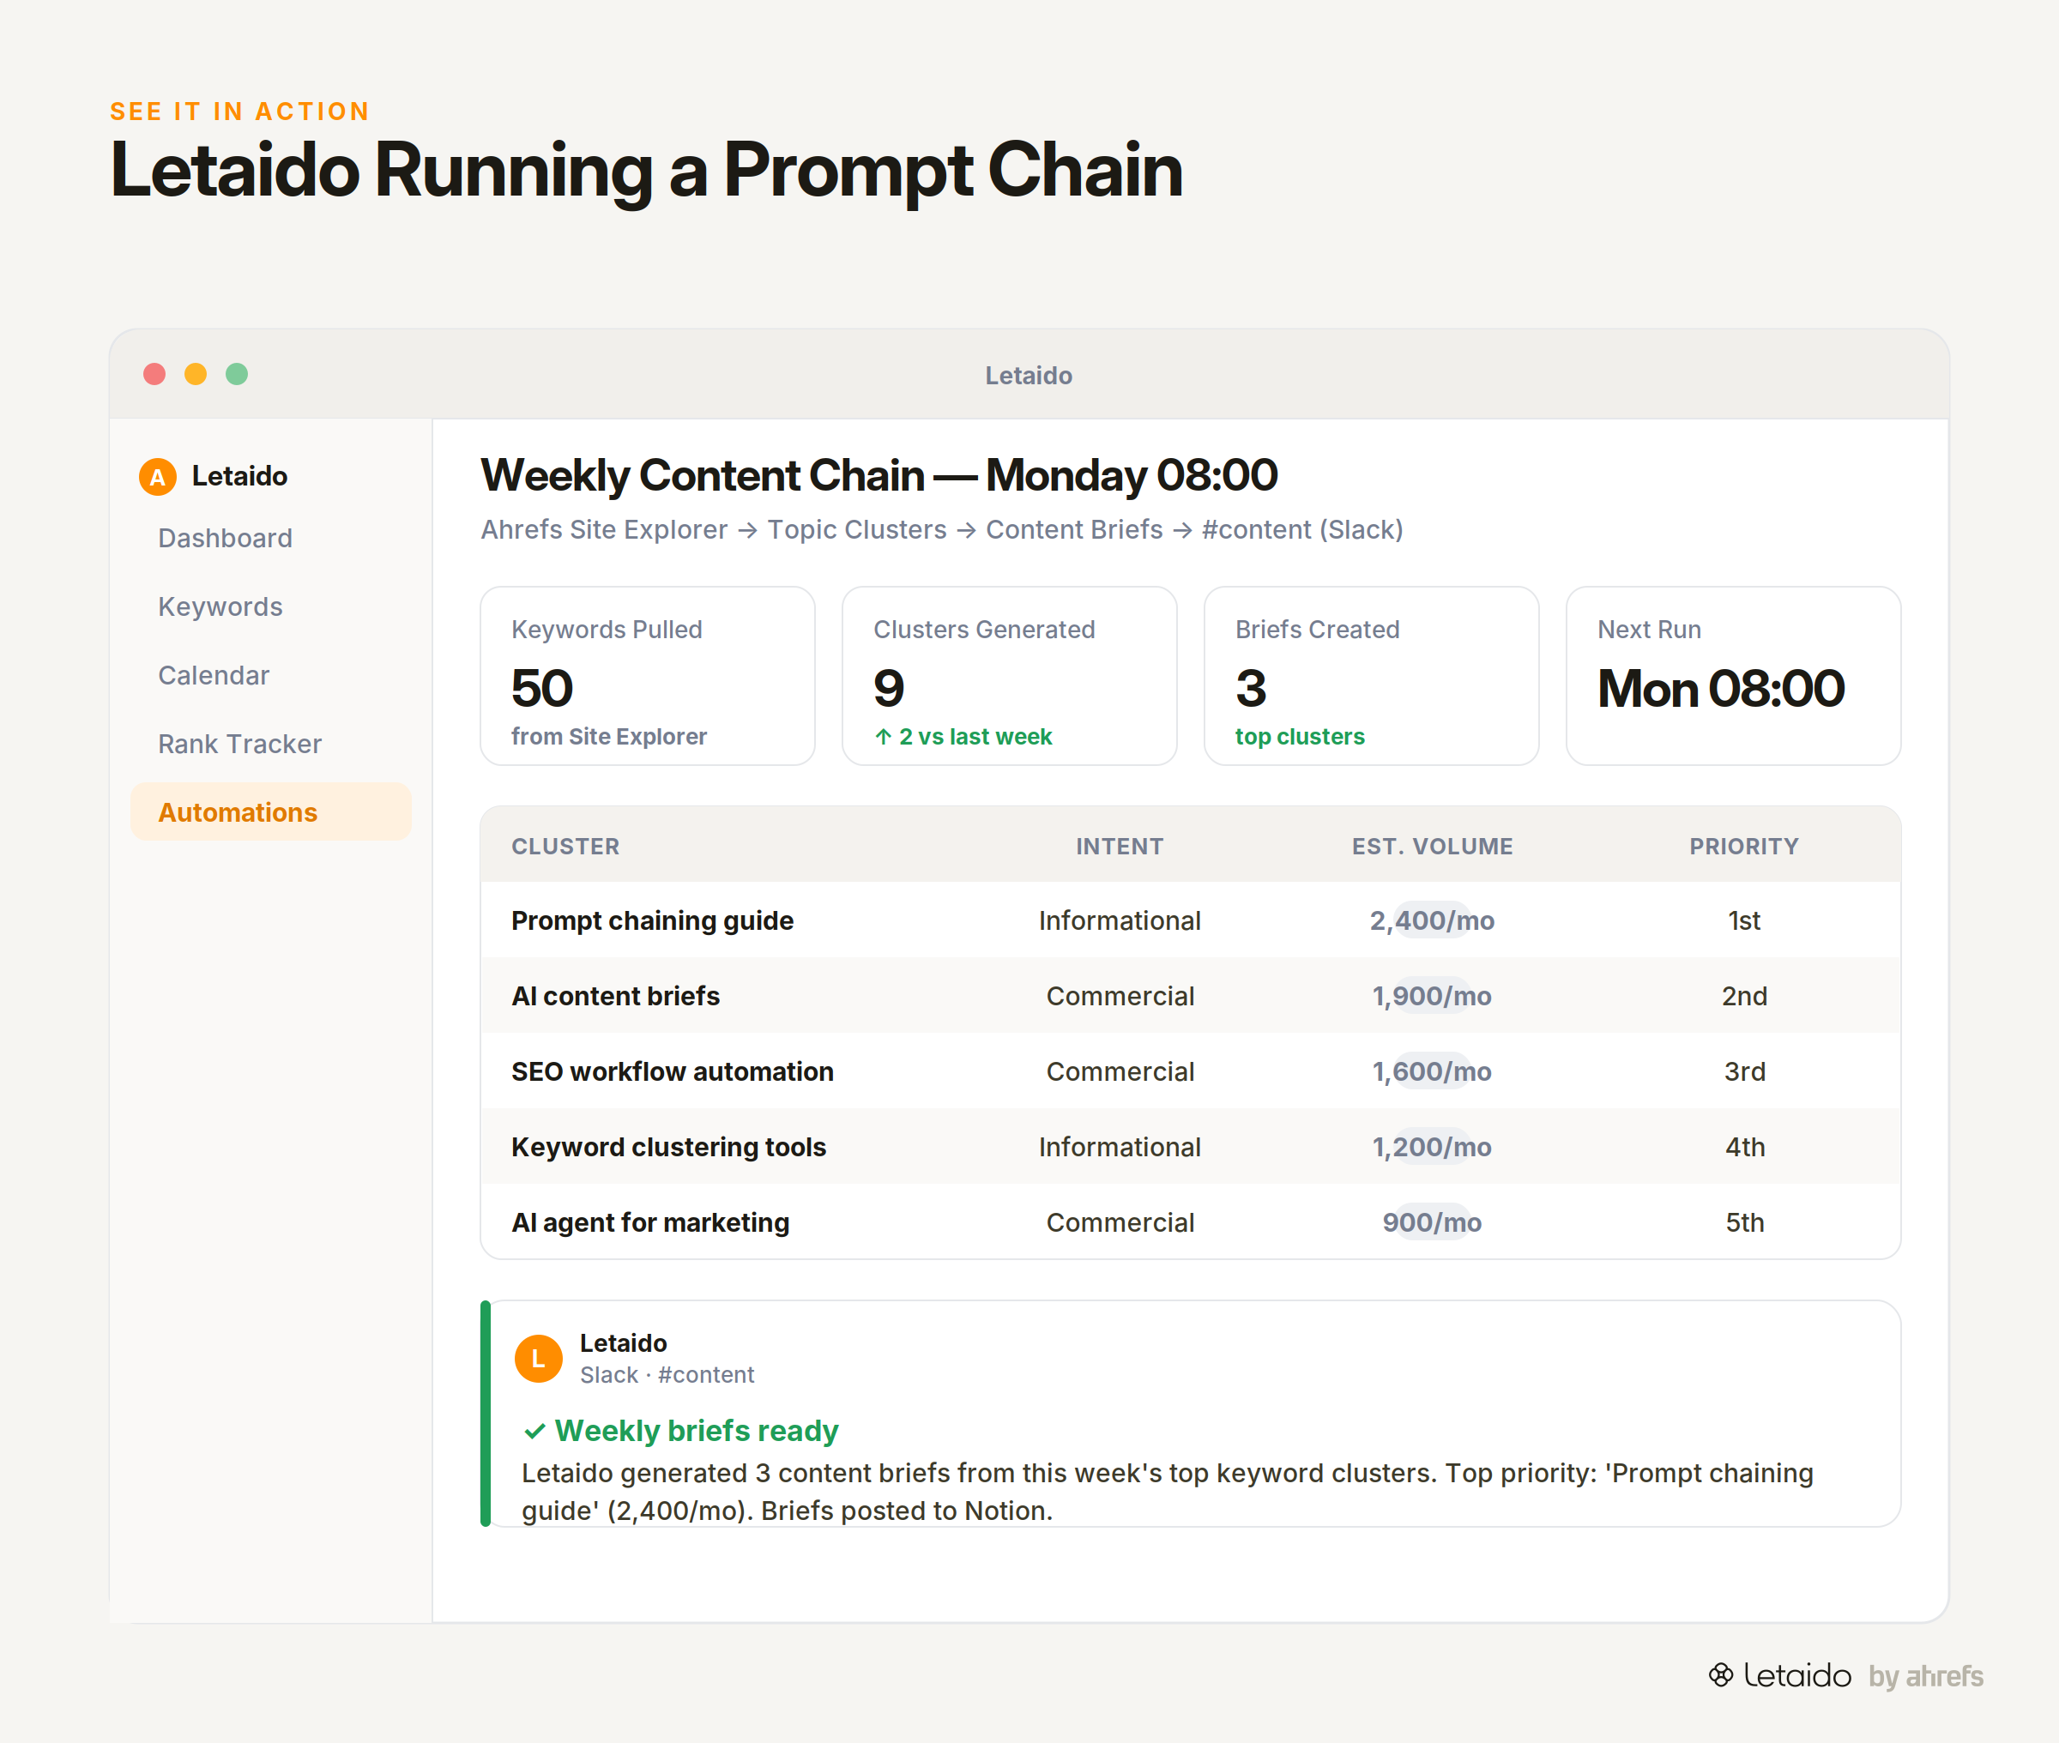Click the Letaido workspace name in sidebar

(239, 476)
